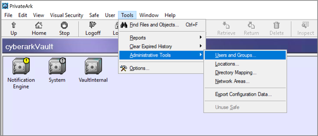The image size is (318, 136).
Task: Click the Logoff toolbar icon
Action: 93,26
